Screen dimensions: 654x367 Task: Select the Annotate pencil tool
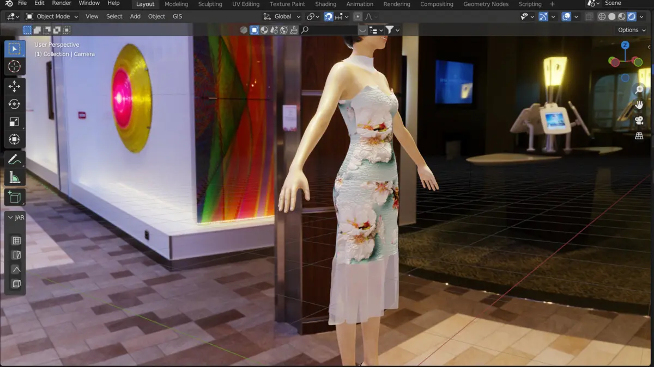(x=15, y=160)
